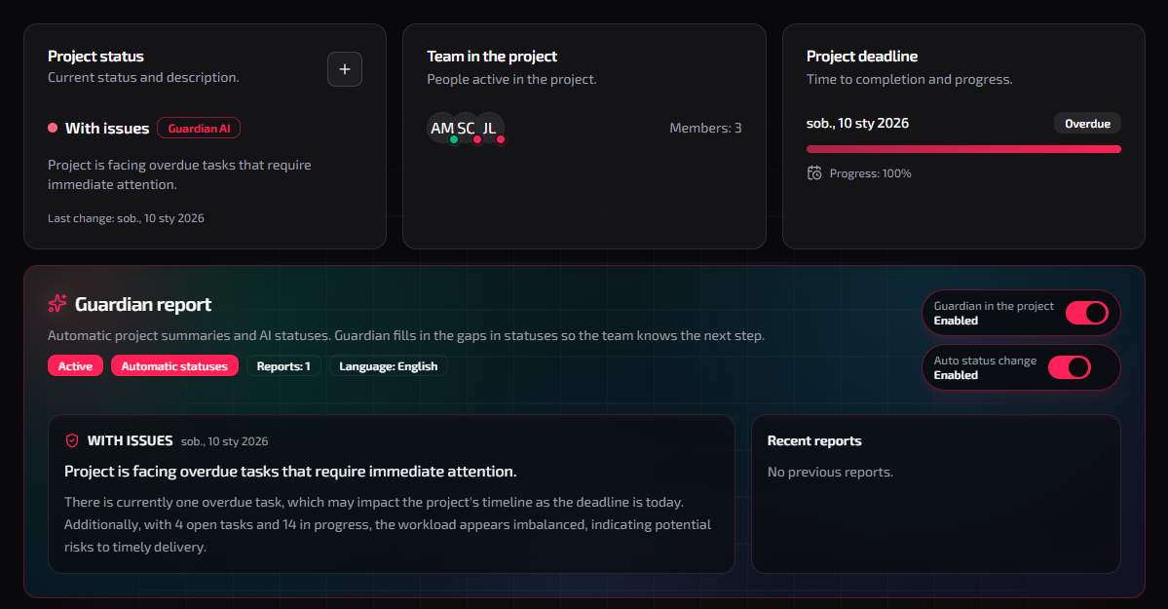Open the AM team member avatar
Screen dimensions: 1168x609
coord(442,129)
